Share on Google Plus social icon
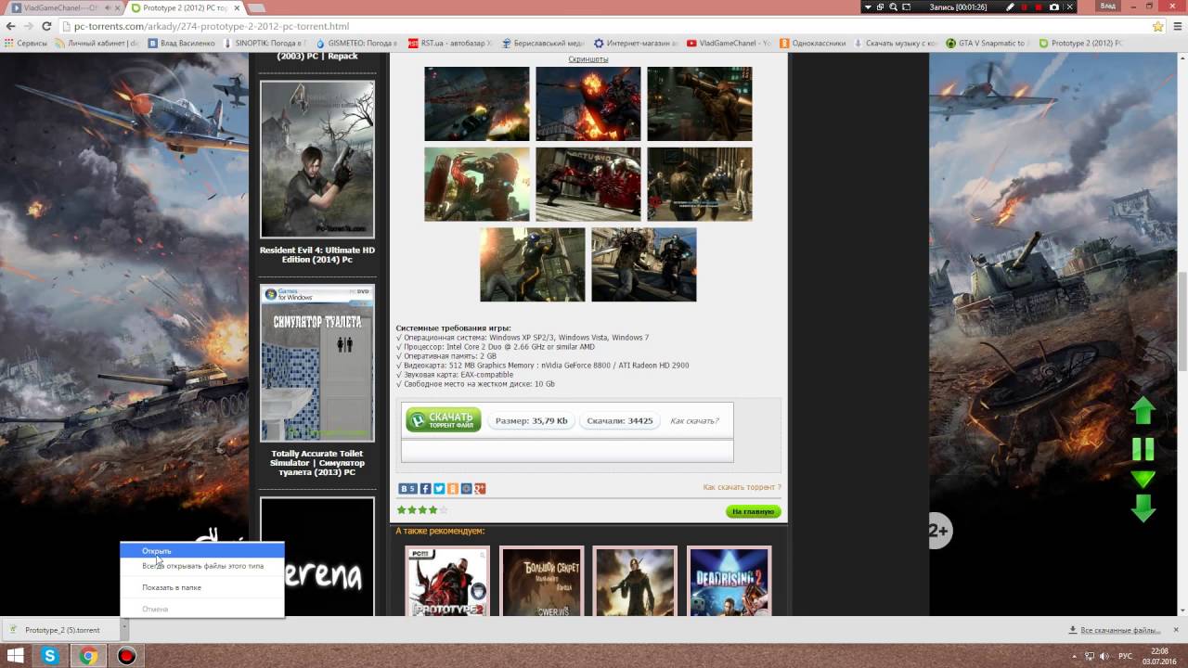 pyautogui.click(x=480, y=488)
